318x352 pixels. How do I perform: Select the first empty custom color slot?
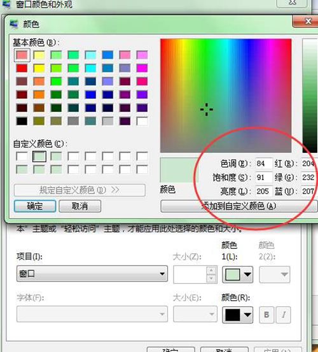22,157
